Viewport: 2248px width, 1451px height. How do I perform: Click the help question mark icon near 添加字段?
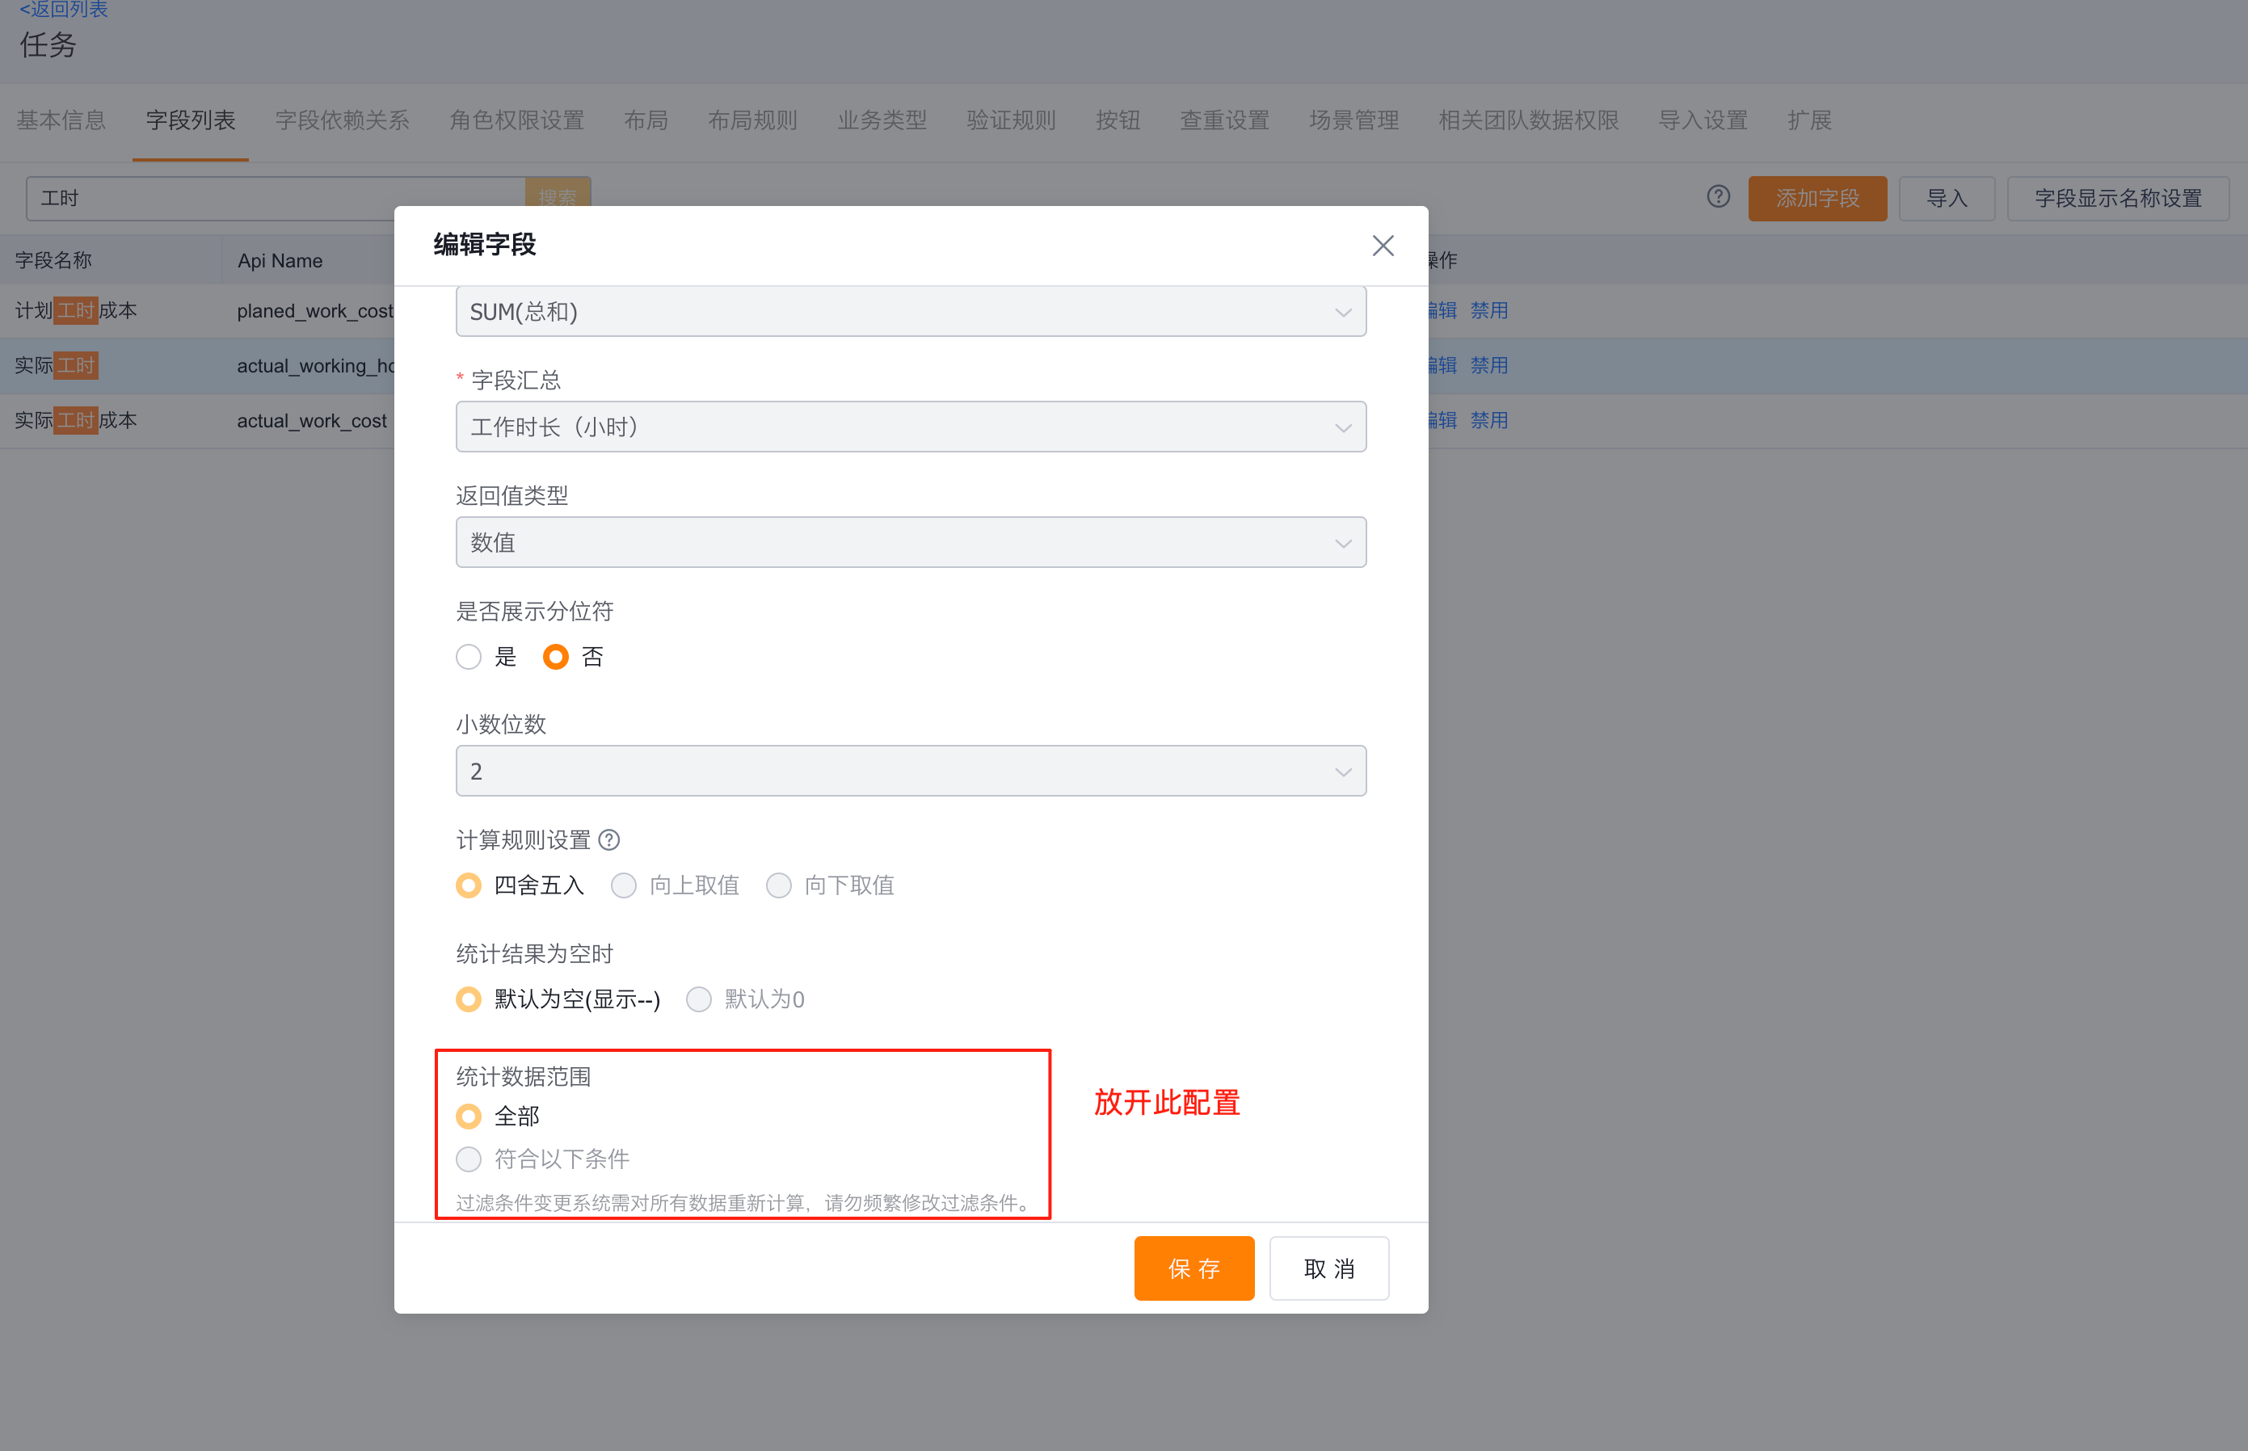pos(1718,196)
